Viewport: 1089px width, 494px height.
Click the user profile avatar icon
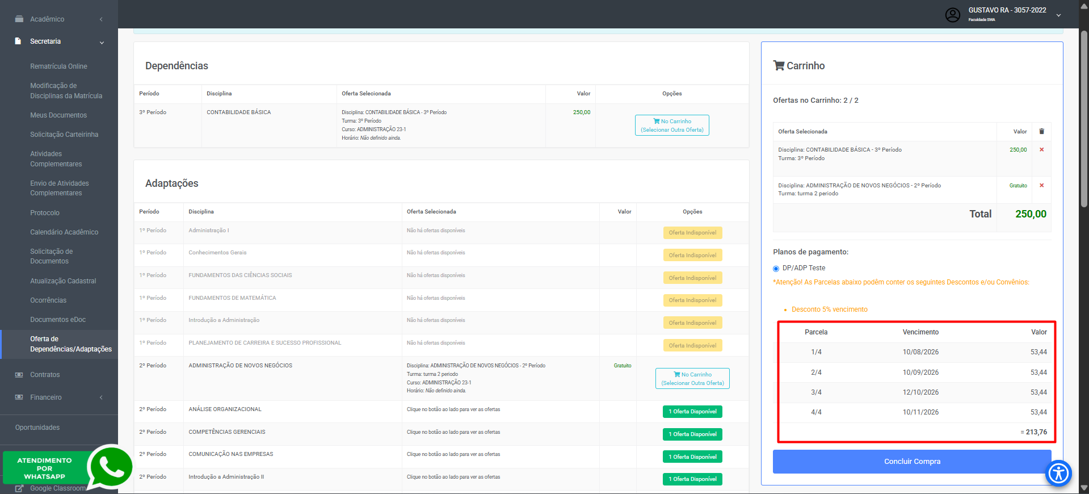[x=953, y=15]
